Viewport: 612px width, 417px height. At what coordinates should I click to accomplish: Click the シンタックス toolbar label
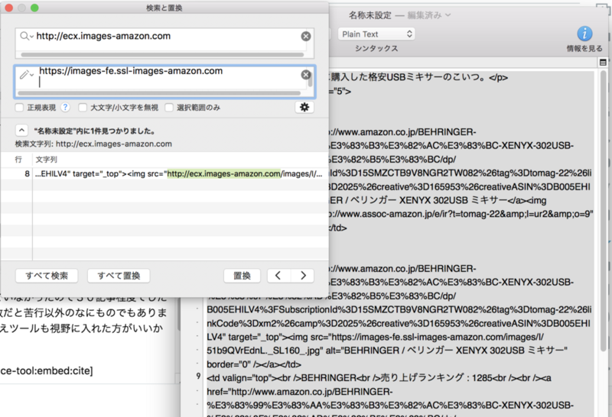(376, 49)
